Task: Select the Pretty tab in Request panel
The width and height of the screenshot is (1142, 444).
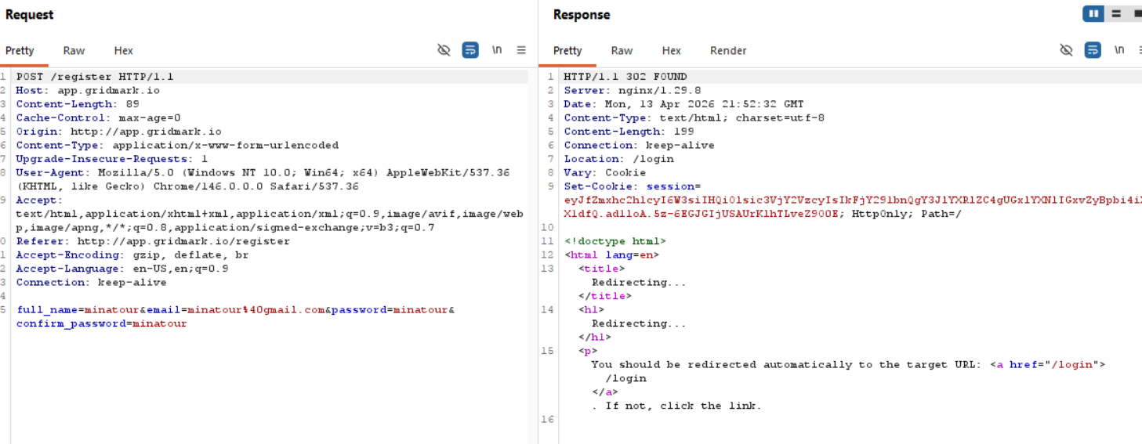Action: [x=20, y=51]
